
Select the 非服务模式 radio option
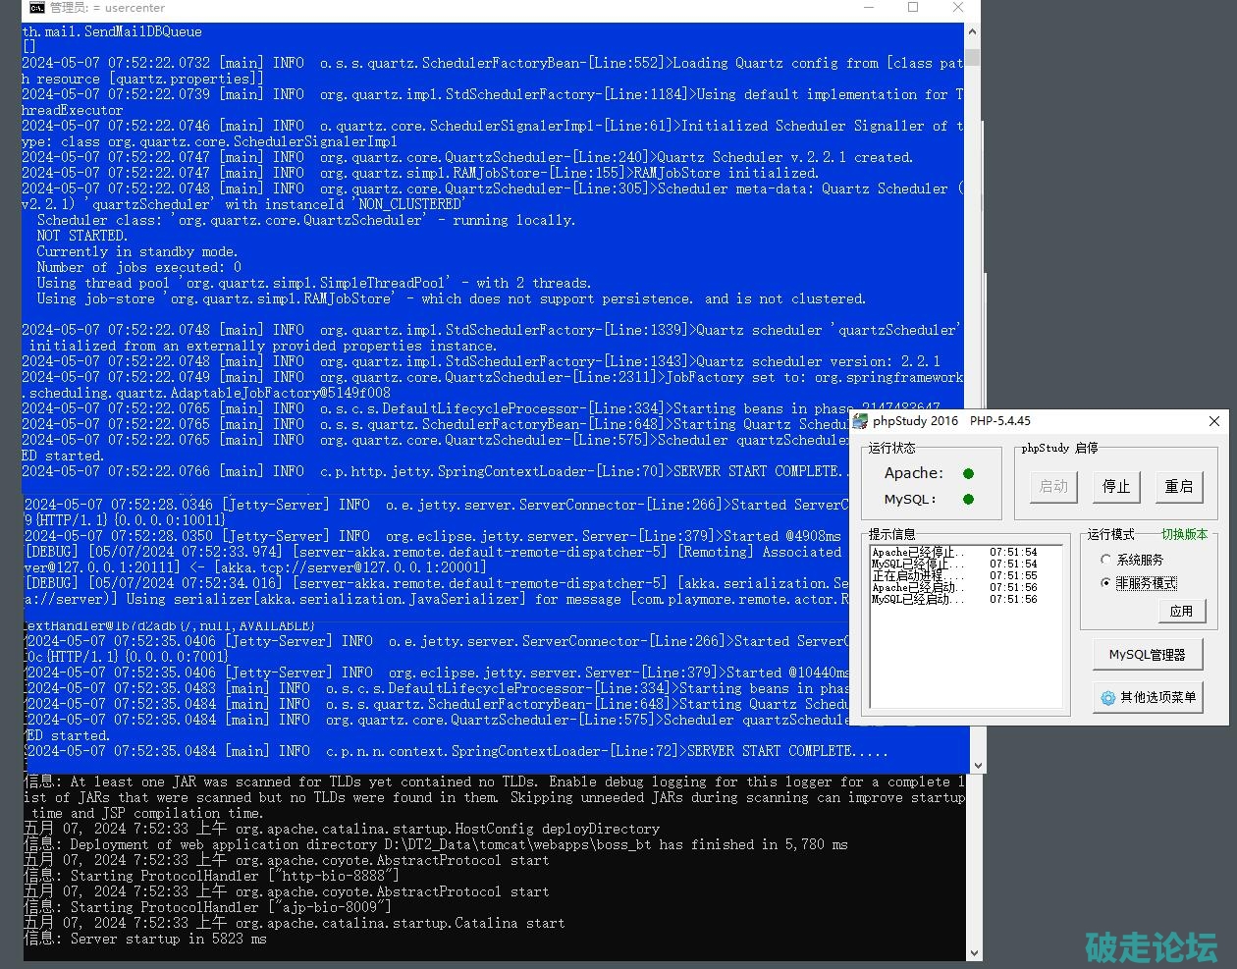pos(1106,583)
